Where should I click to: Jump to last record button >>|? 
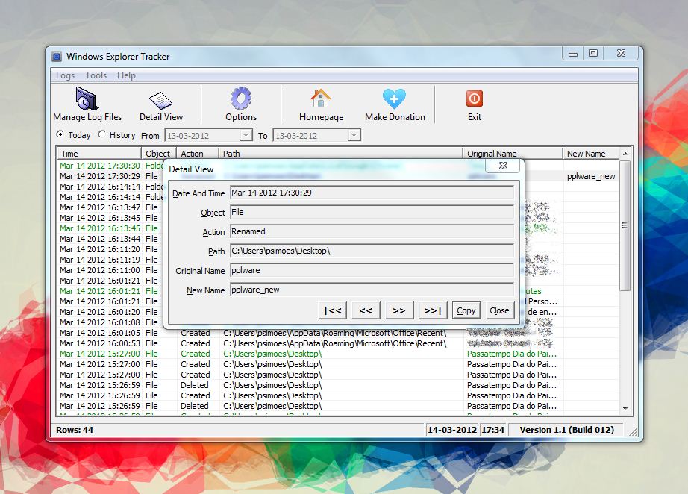pyautogui.click(x=432, y=310)
